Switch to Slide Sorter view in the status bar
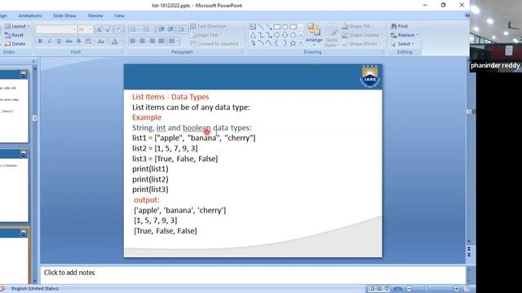This screenshot has height=293, width=522. tap(378, 289)
